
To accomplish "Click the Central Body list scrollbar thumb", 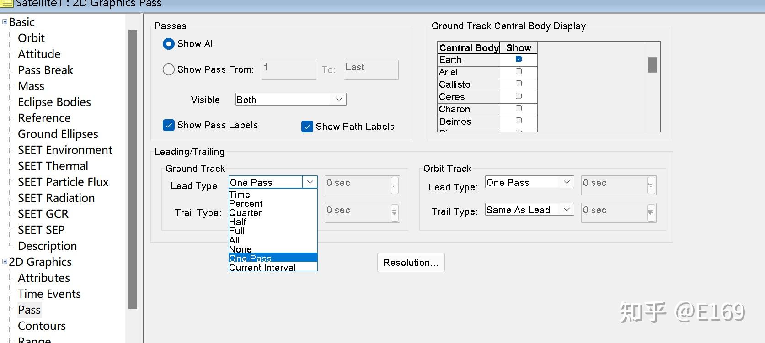I will (653, 64).
